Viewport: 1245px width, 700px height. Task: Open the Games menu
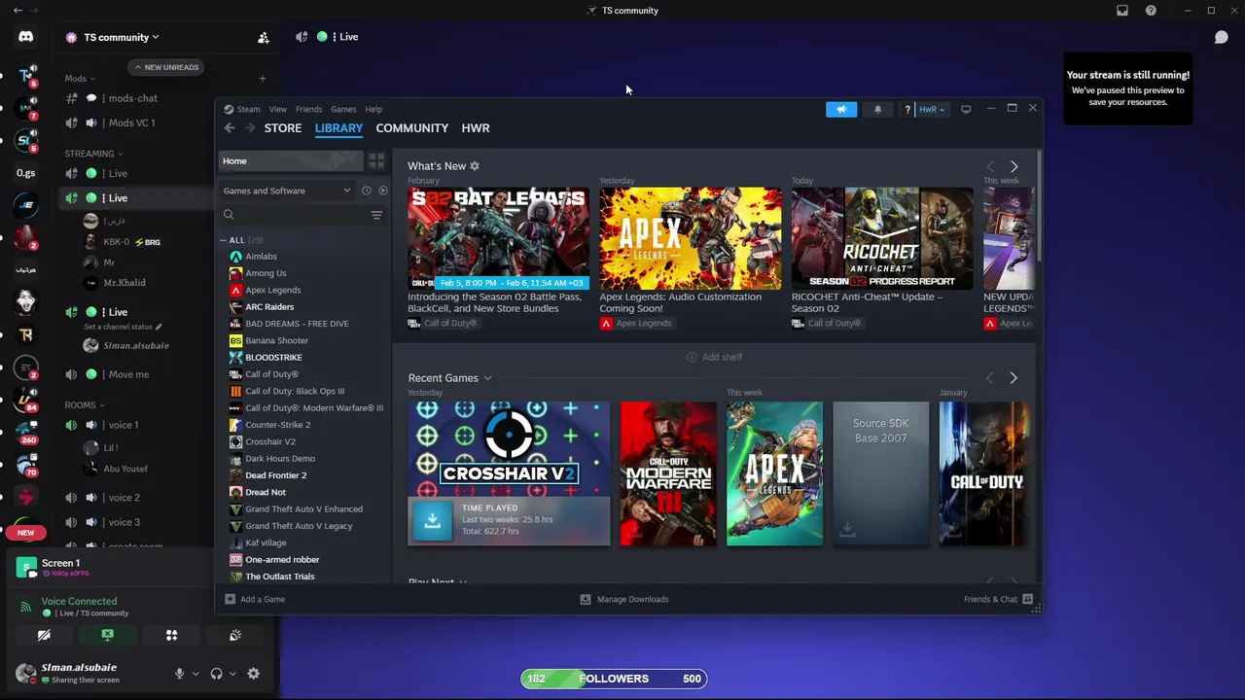(x=343, y=109)
